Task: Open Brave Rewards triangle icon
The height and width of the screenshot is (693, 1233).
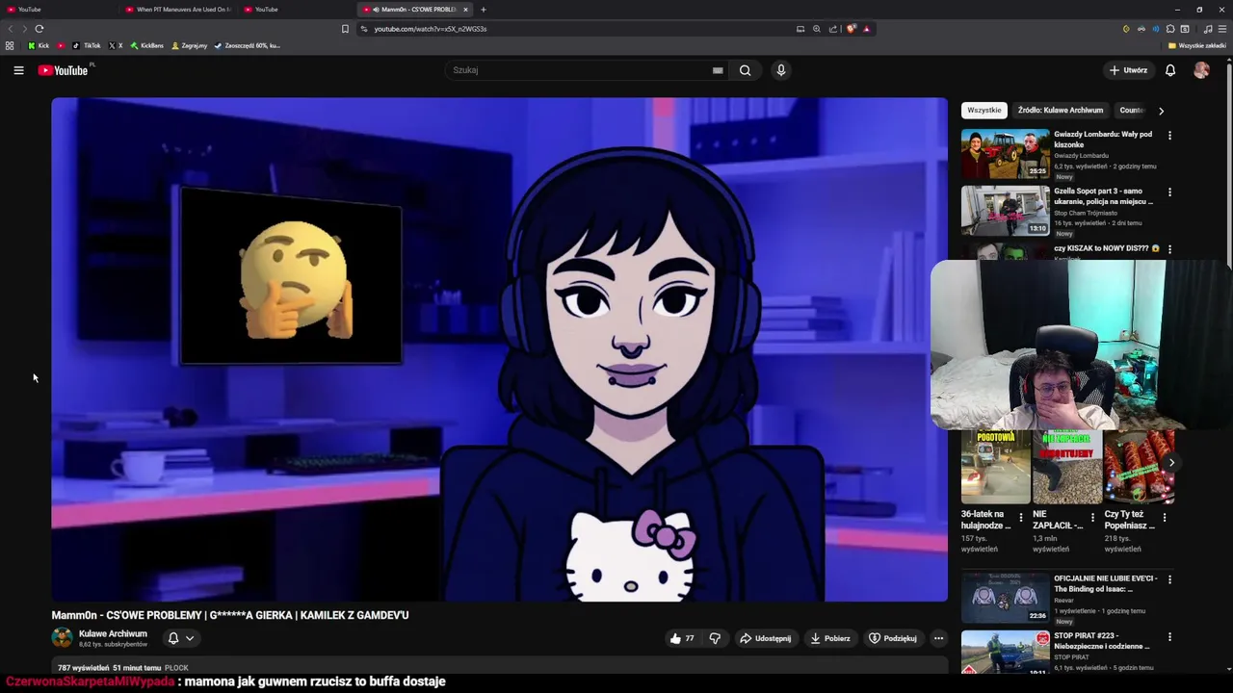Action: (x=866, y=29)
